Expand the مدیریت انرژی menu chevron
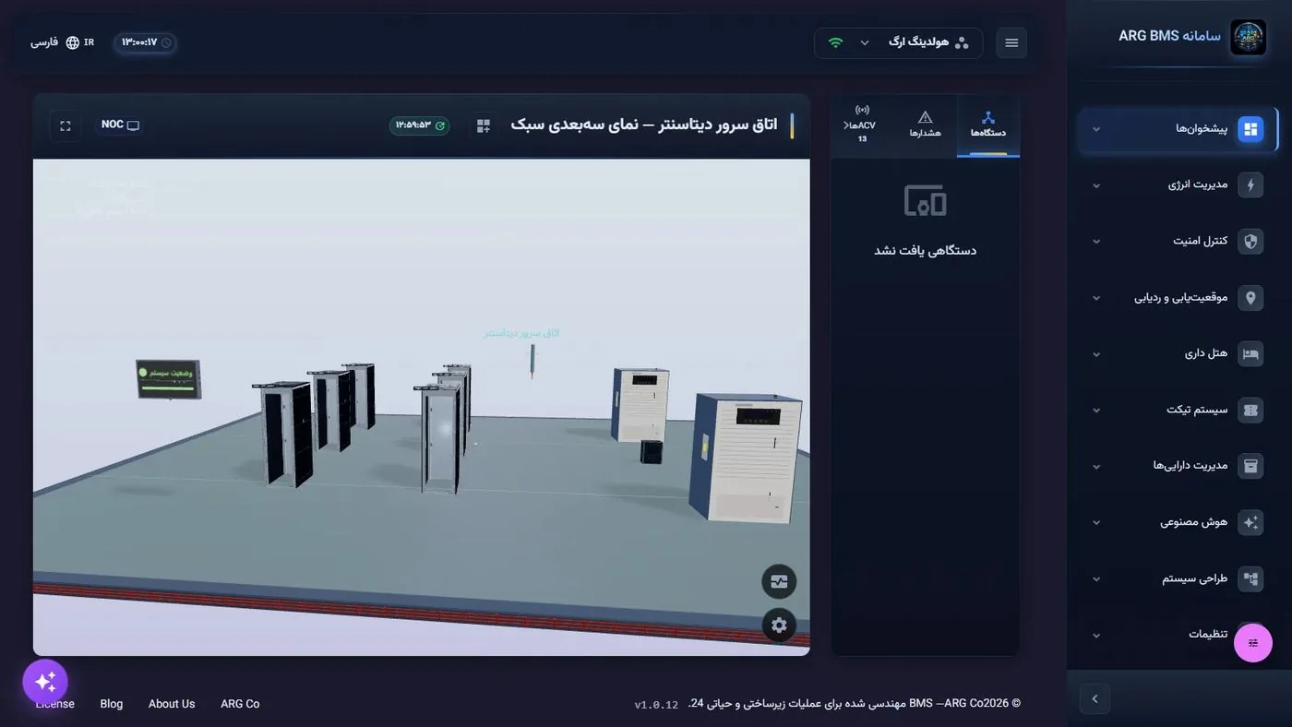 (1096, 185)
